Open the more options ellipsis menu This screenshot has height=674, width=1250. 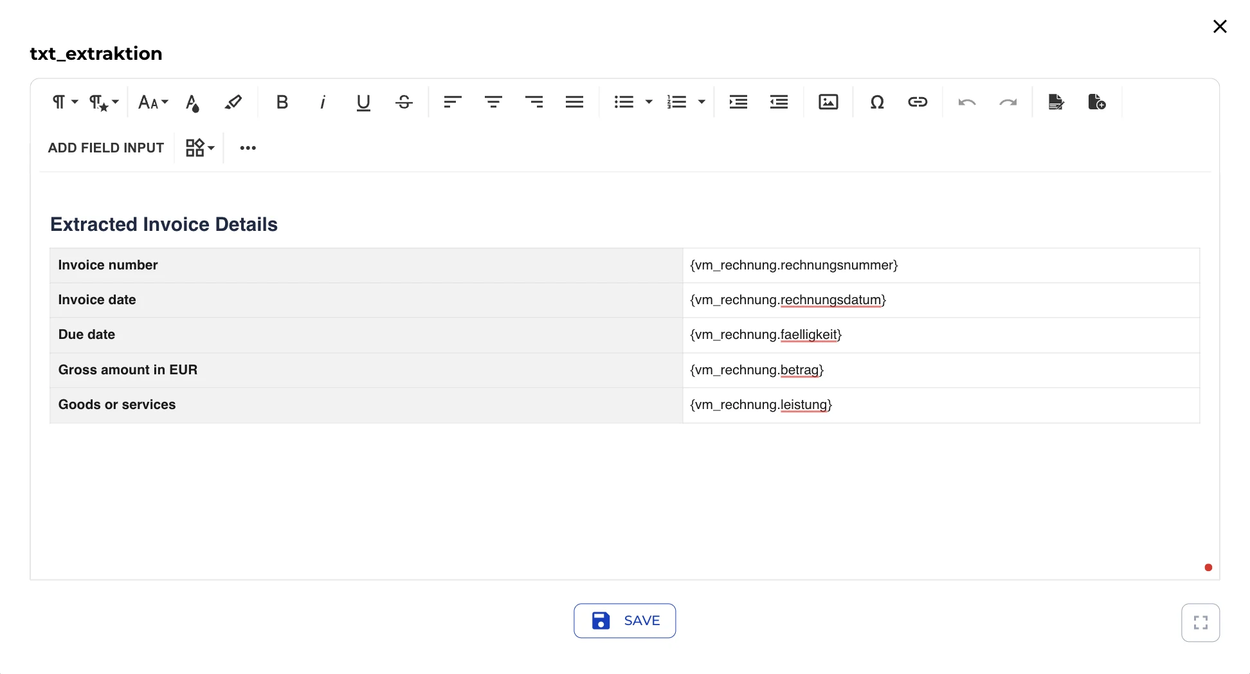248,148
